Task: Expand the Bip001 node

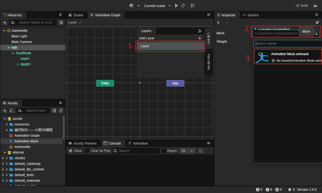Action: click(x=18, y=64)
